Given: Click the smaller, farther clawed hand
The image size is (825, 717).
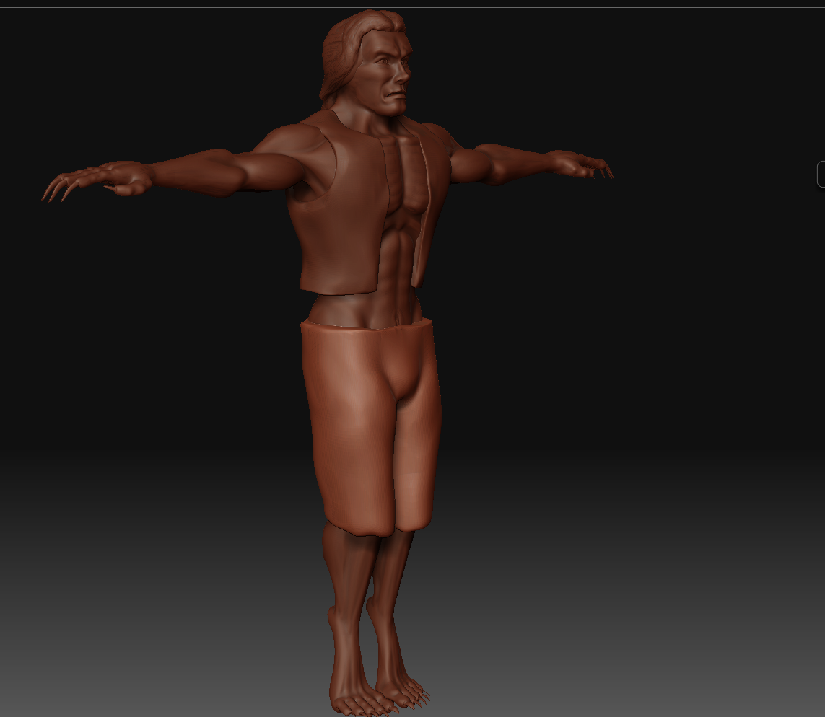Looking at the screenshot, I should pyautogui.click(x=588, y=165).
